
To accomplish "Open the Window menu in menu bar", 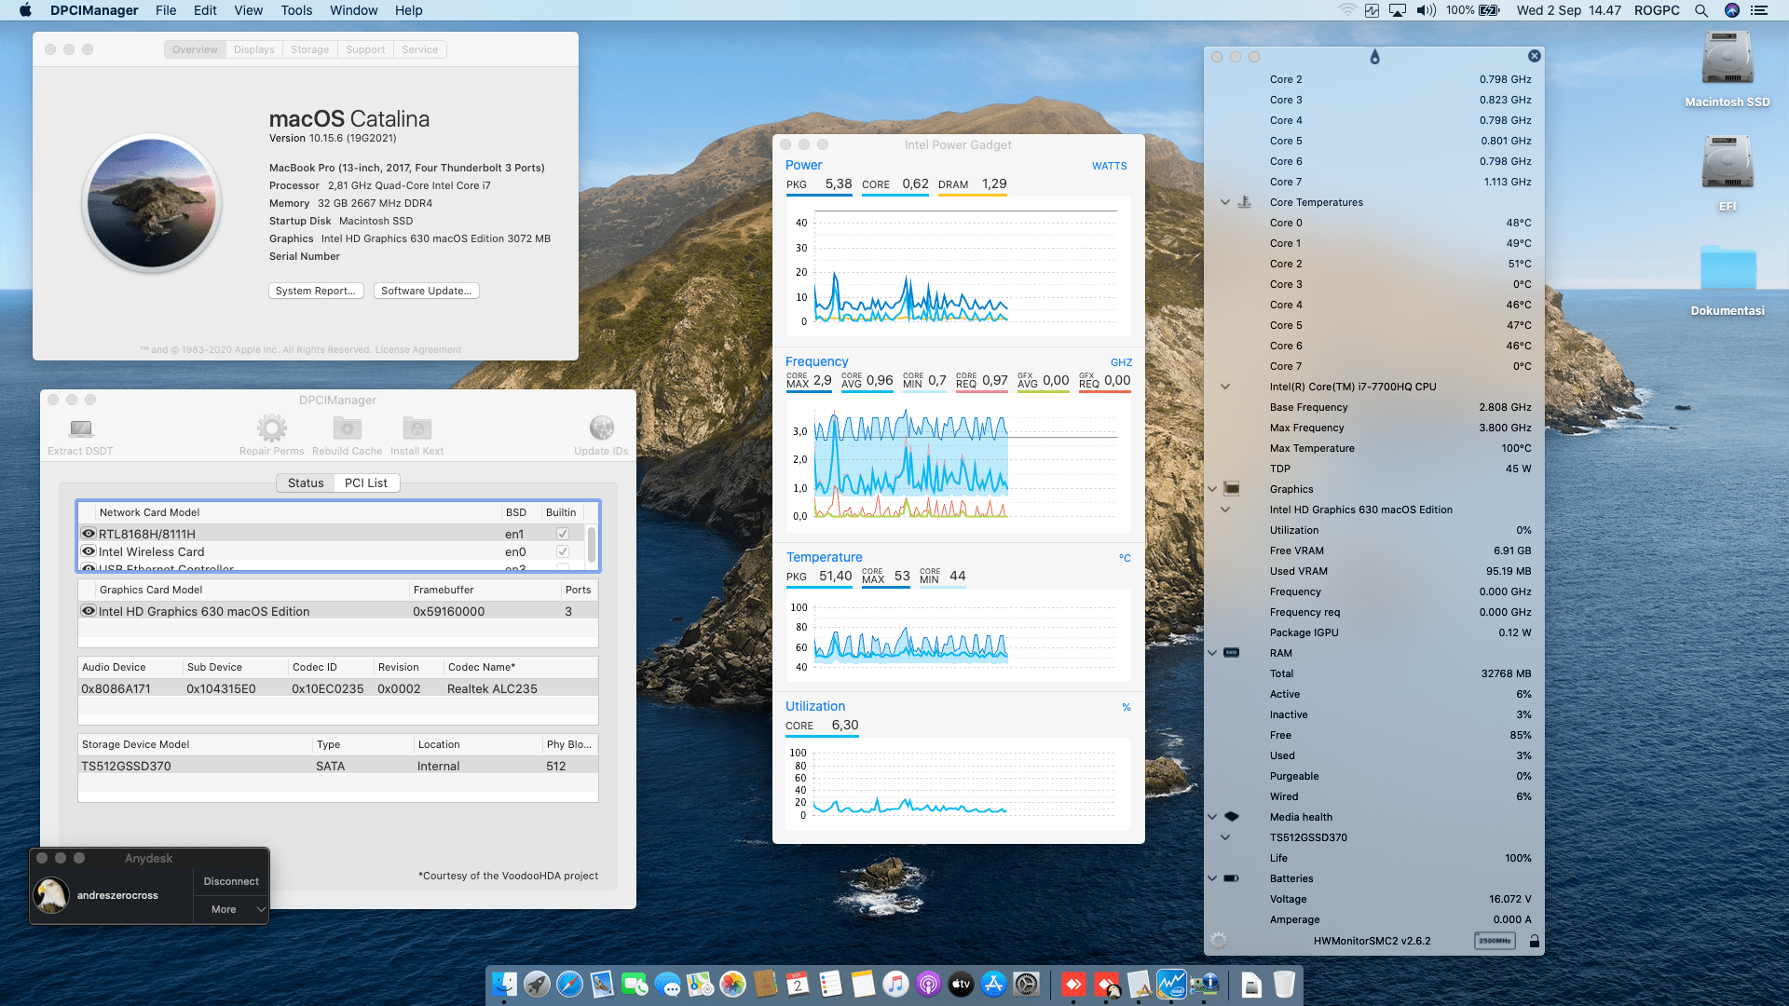I will pos(353,10).
